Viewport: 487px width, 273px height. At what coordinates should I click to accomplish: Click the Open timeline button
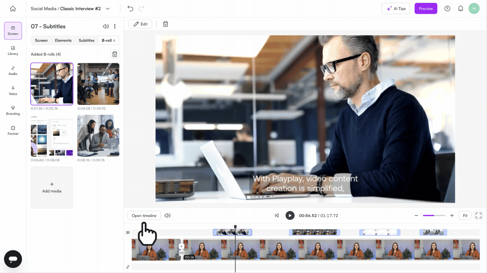coord(144,216)
